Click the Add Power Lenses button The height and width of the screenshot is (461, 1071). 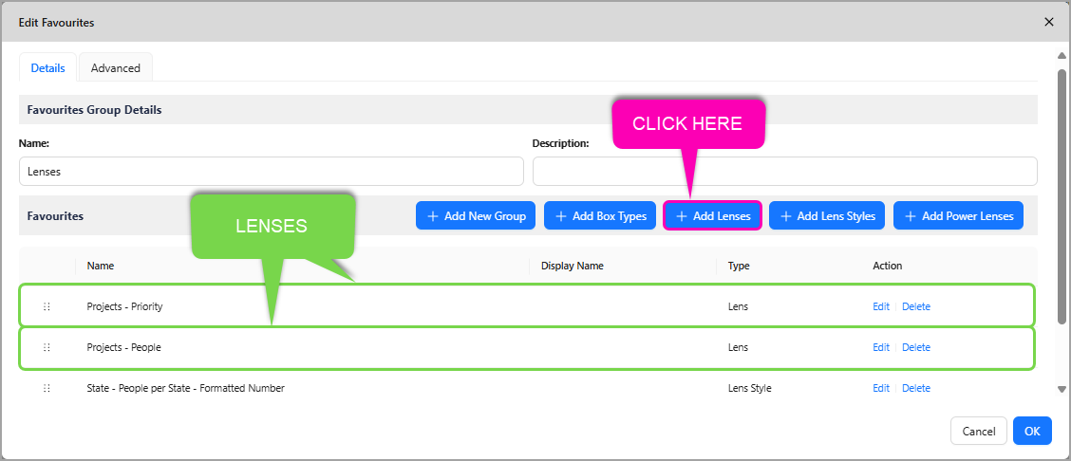pos(958,216)
